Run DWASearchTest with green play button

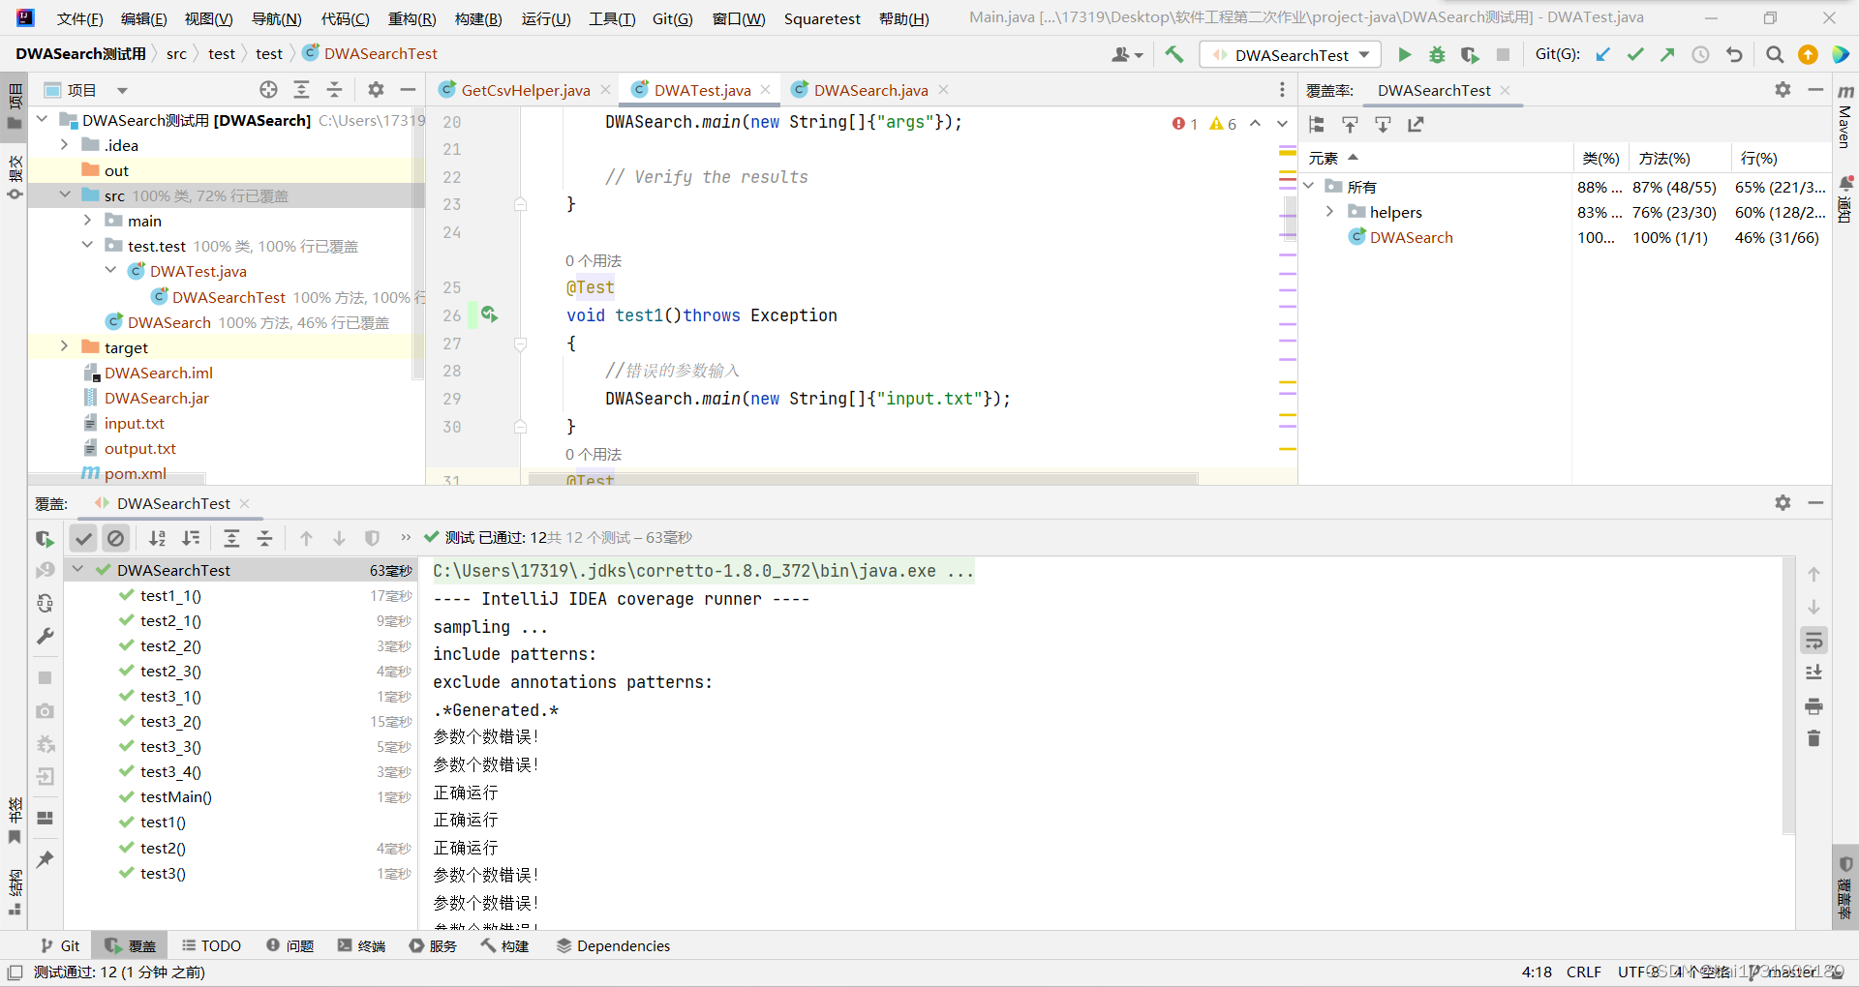pos(1404,55)
